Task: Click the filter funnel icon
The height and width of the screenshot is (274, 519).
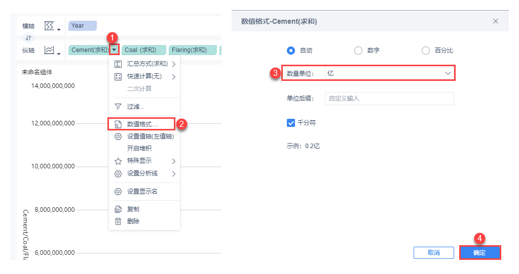Action: tap(118, 107)
